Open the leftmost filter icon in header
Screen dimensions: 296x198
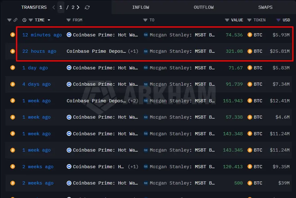tap(9, 20)
